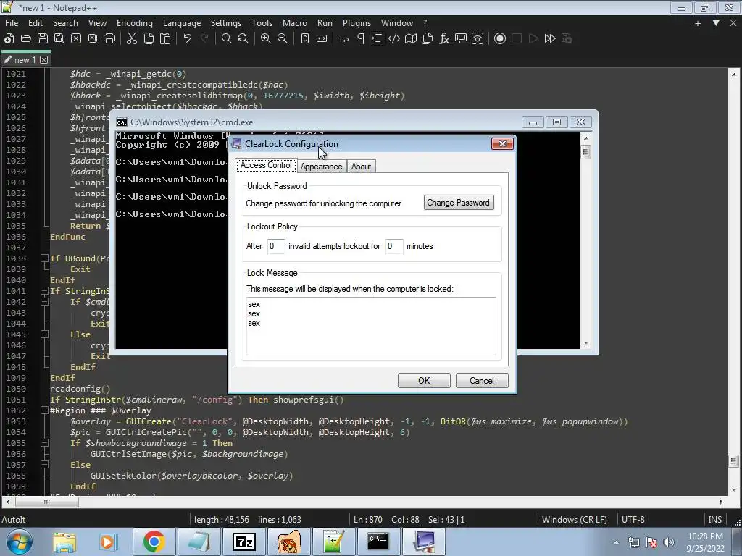Close the new 1 document tab
This screenshot has height=556, width=742.
click(x=44, y=60)
